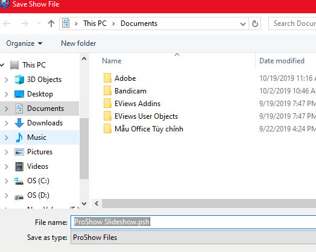The height and width of the screenshot is (252, 316).
Task: Click the Search Documents field
Action: (292, 24)
